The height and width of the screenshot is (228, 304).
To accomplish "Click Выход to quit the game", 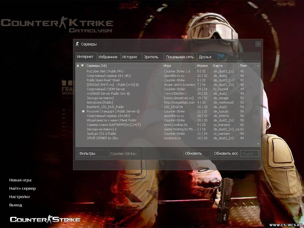I will [15, 205].
